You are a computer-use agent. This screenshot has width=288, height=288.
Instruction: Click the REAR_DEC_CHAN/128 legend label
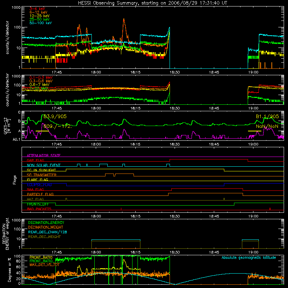tap(48, 232)
